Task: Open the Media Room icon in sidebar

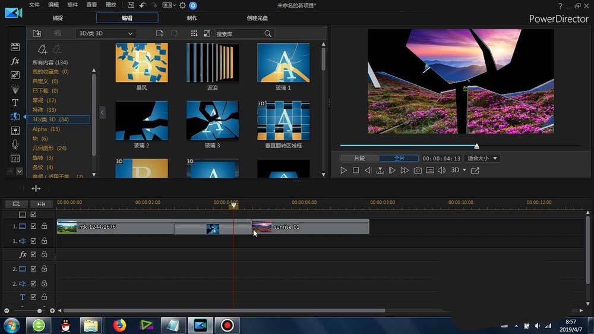Action: pos(15,47)
